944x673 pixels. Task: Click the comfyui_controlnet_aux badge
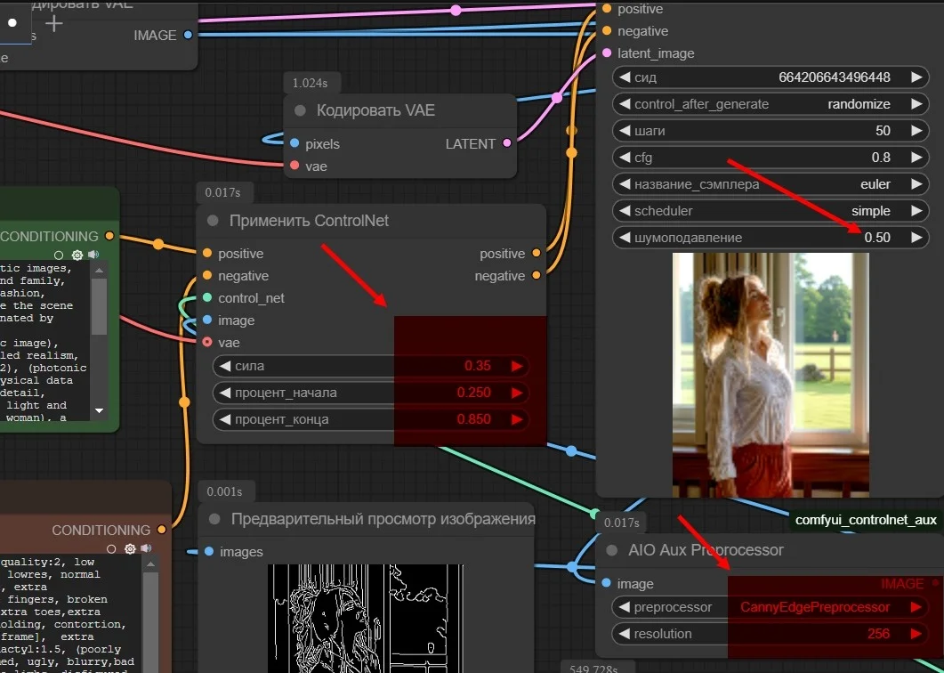[x=866, y=520]
